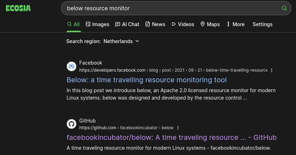The width and height of the screenshot is (296, 155).
Task: Expand the Netherlands search region dropdown
Action: point(121,41)
